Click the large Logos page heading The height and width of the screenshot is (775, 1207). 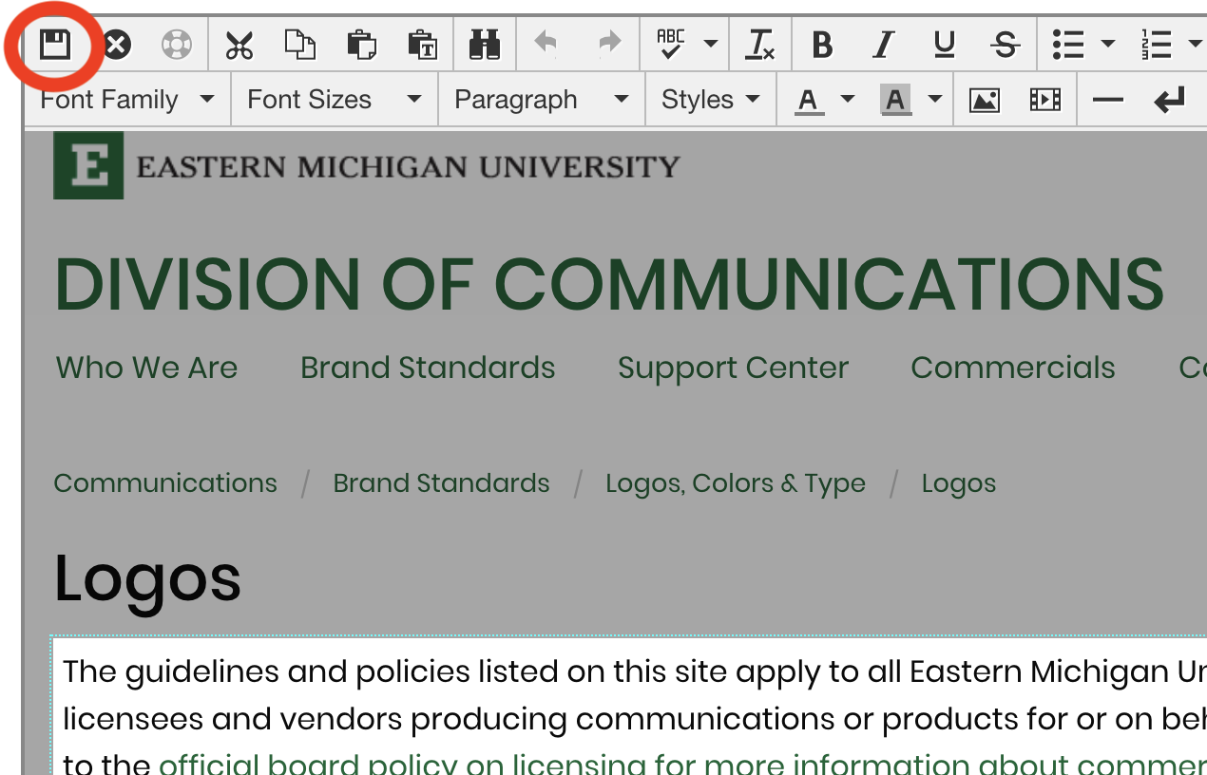pyautogui.click(x=147, y=578)
